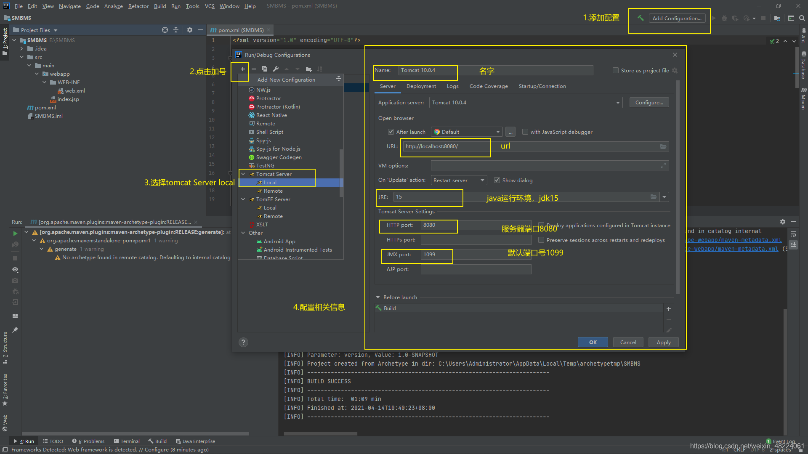Screen dimensions: 808x454
Task: Click green rerun icon in Run panel
Action: tap(15, 233)
